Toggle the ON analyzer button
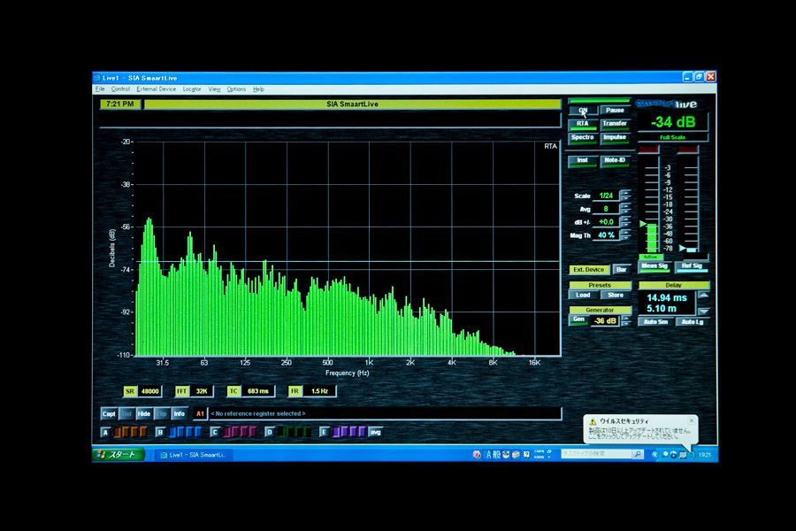This screenshot has width=796, height=531. [582, 111]
